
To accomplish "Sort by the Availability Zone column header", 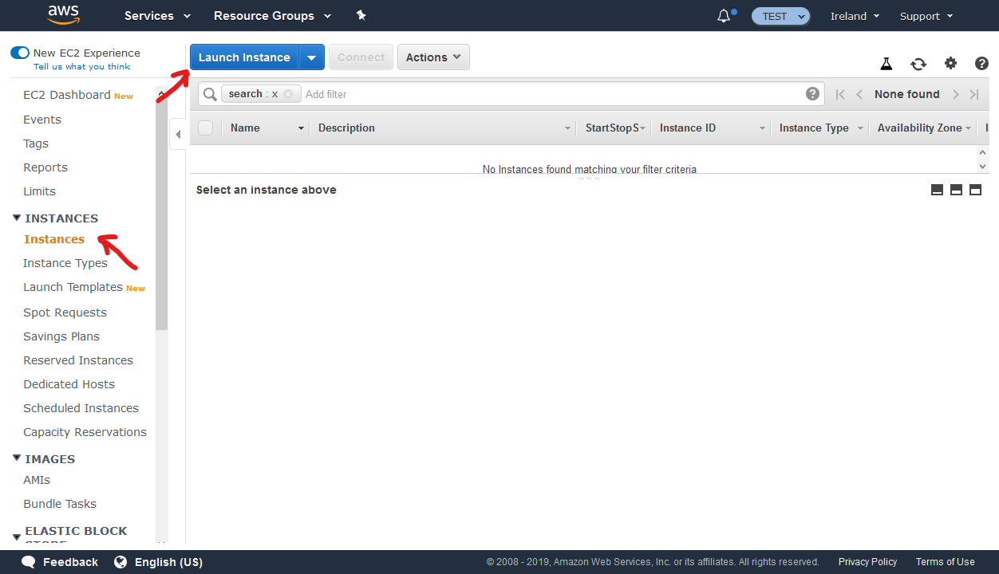I will click(919, 128).
